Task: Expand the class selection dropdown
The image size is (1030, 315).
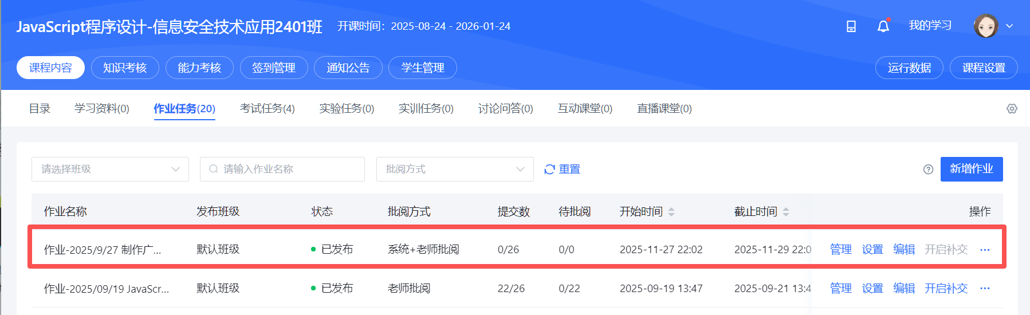Action: pyautogui.click(x=110, y=170)
